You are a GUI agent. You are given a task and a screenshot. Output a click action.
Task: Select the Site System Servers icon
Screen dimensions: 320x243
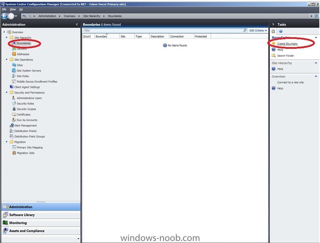pyautogui.click(x=14, y=70)
